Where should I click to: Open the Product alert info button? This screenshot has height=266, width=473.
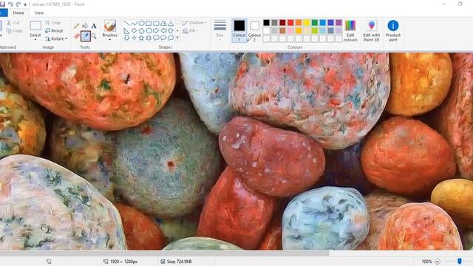click(393, 31)
